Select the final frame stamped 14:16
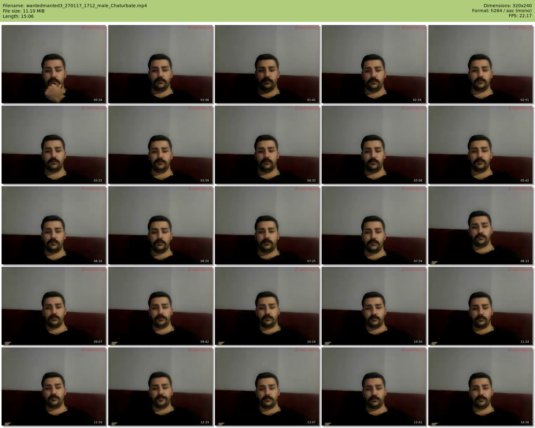The image size is (535, 428). pos(481,386)
